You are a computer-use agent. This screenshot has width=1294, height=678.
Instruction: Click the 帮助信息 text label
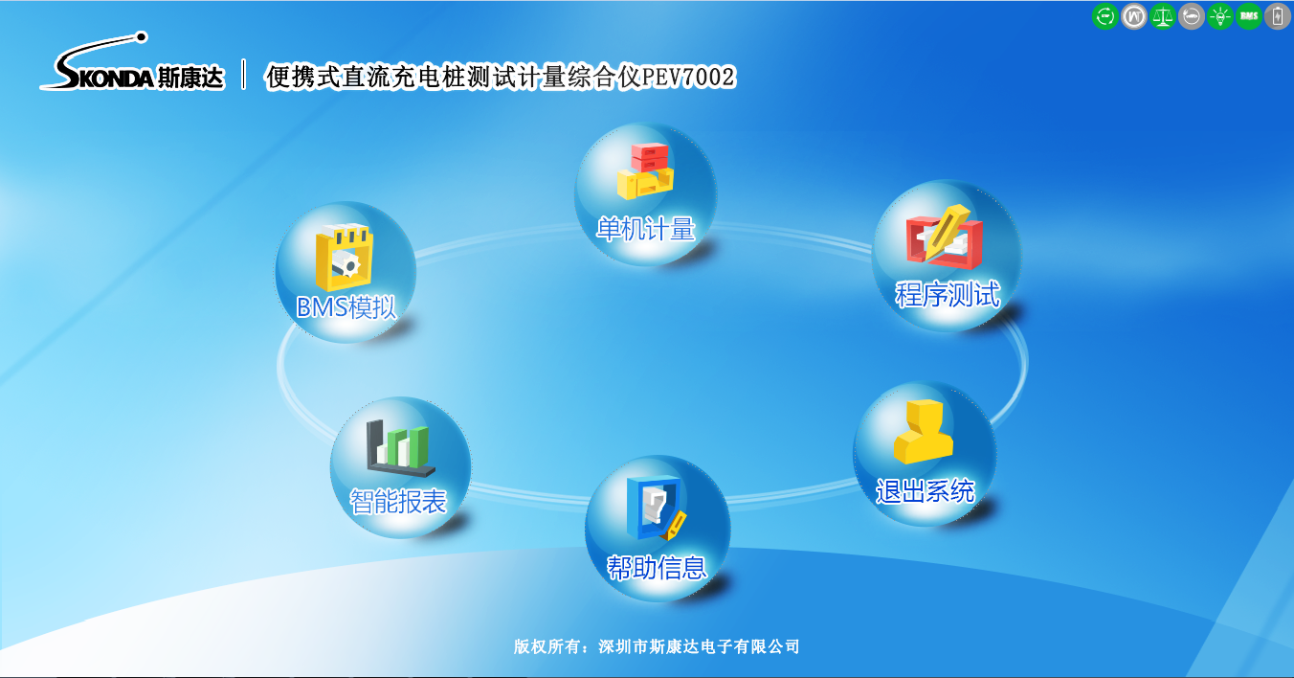coord(658,567)
